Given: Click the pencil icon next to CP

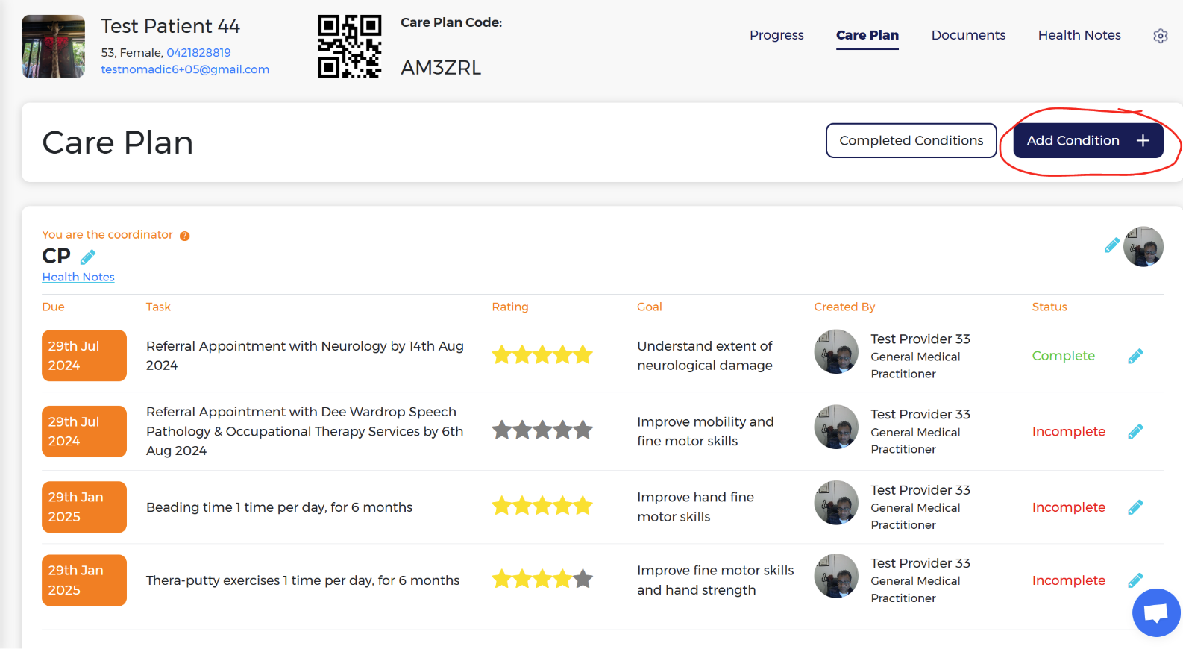Looking at the screenshot, I should point(88,257).
